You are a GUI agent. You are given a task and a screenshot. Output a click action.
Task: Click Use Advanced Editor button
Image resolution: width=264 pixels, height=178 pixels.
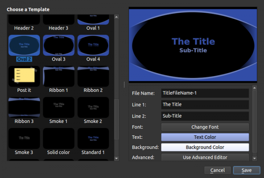tap(205, 157)
